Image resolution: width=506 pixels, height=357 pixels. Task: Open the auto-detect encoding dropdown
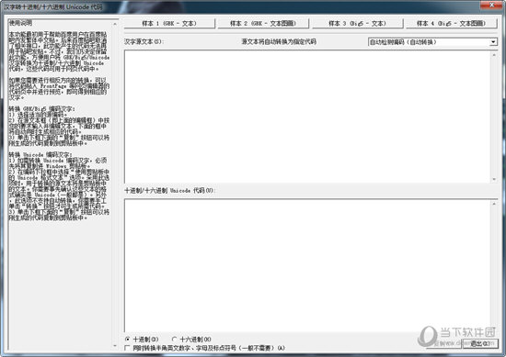pos(432,42)
